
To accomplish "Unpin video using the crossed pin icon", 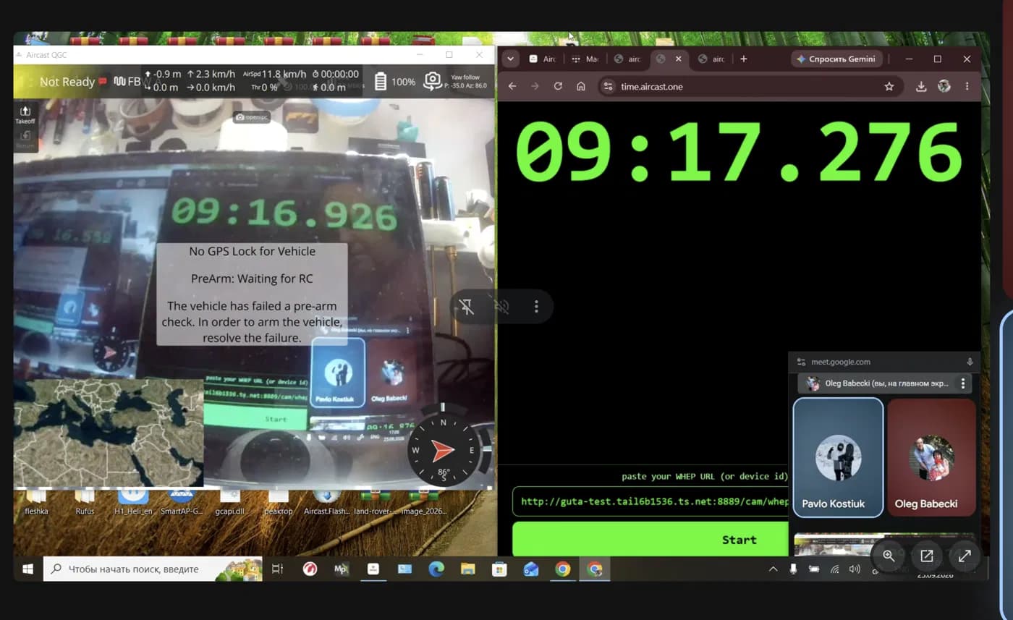I will 467,307.
